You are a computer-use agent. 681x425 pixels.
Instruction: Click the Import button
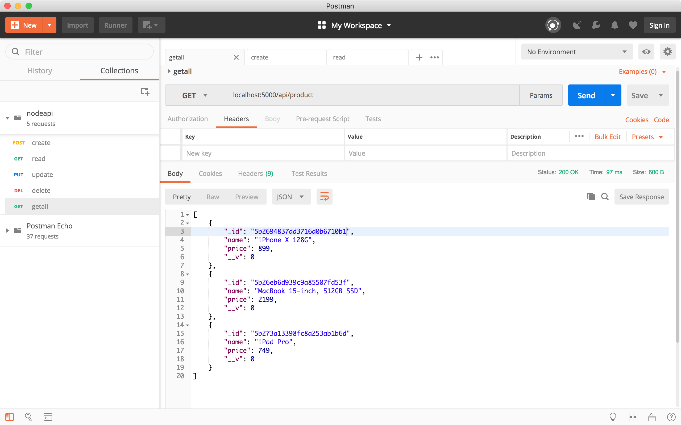tap(77, 25)
